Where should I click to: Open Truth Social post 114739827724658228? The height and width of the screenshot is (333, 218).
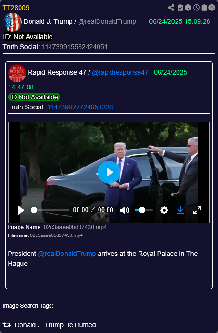80,107
